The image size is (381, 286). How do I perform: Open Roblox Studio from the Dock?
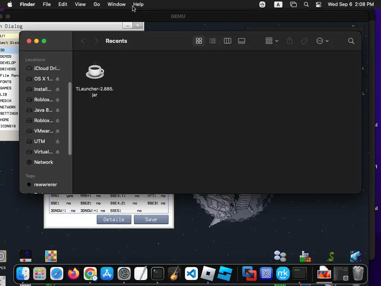225,274
